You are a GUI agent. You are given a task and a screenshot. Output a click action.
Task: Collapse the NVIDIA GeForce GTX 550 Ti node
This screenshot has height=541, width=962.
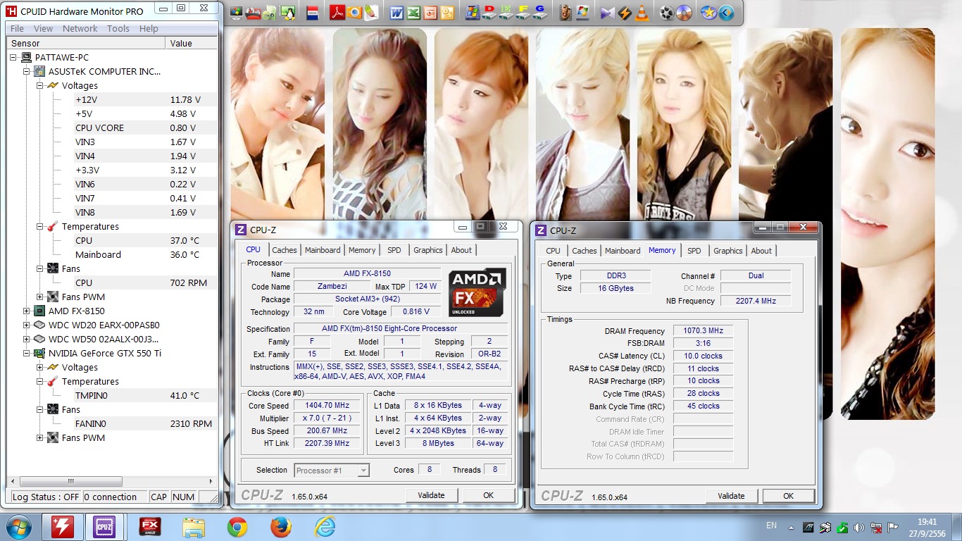tap(27, 353)
